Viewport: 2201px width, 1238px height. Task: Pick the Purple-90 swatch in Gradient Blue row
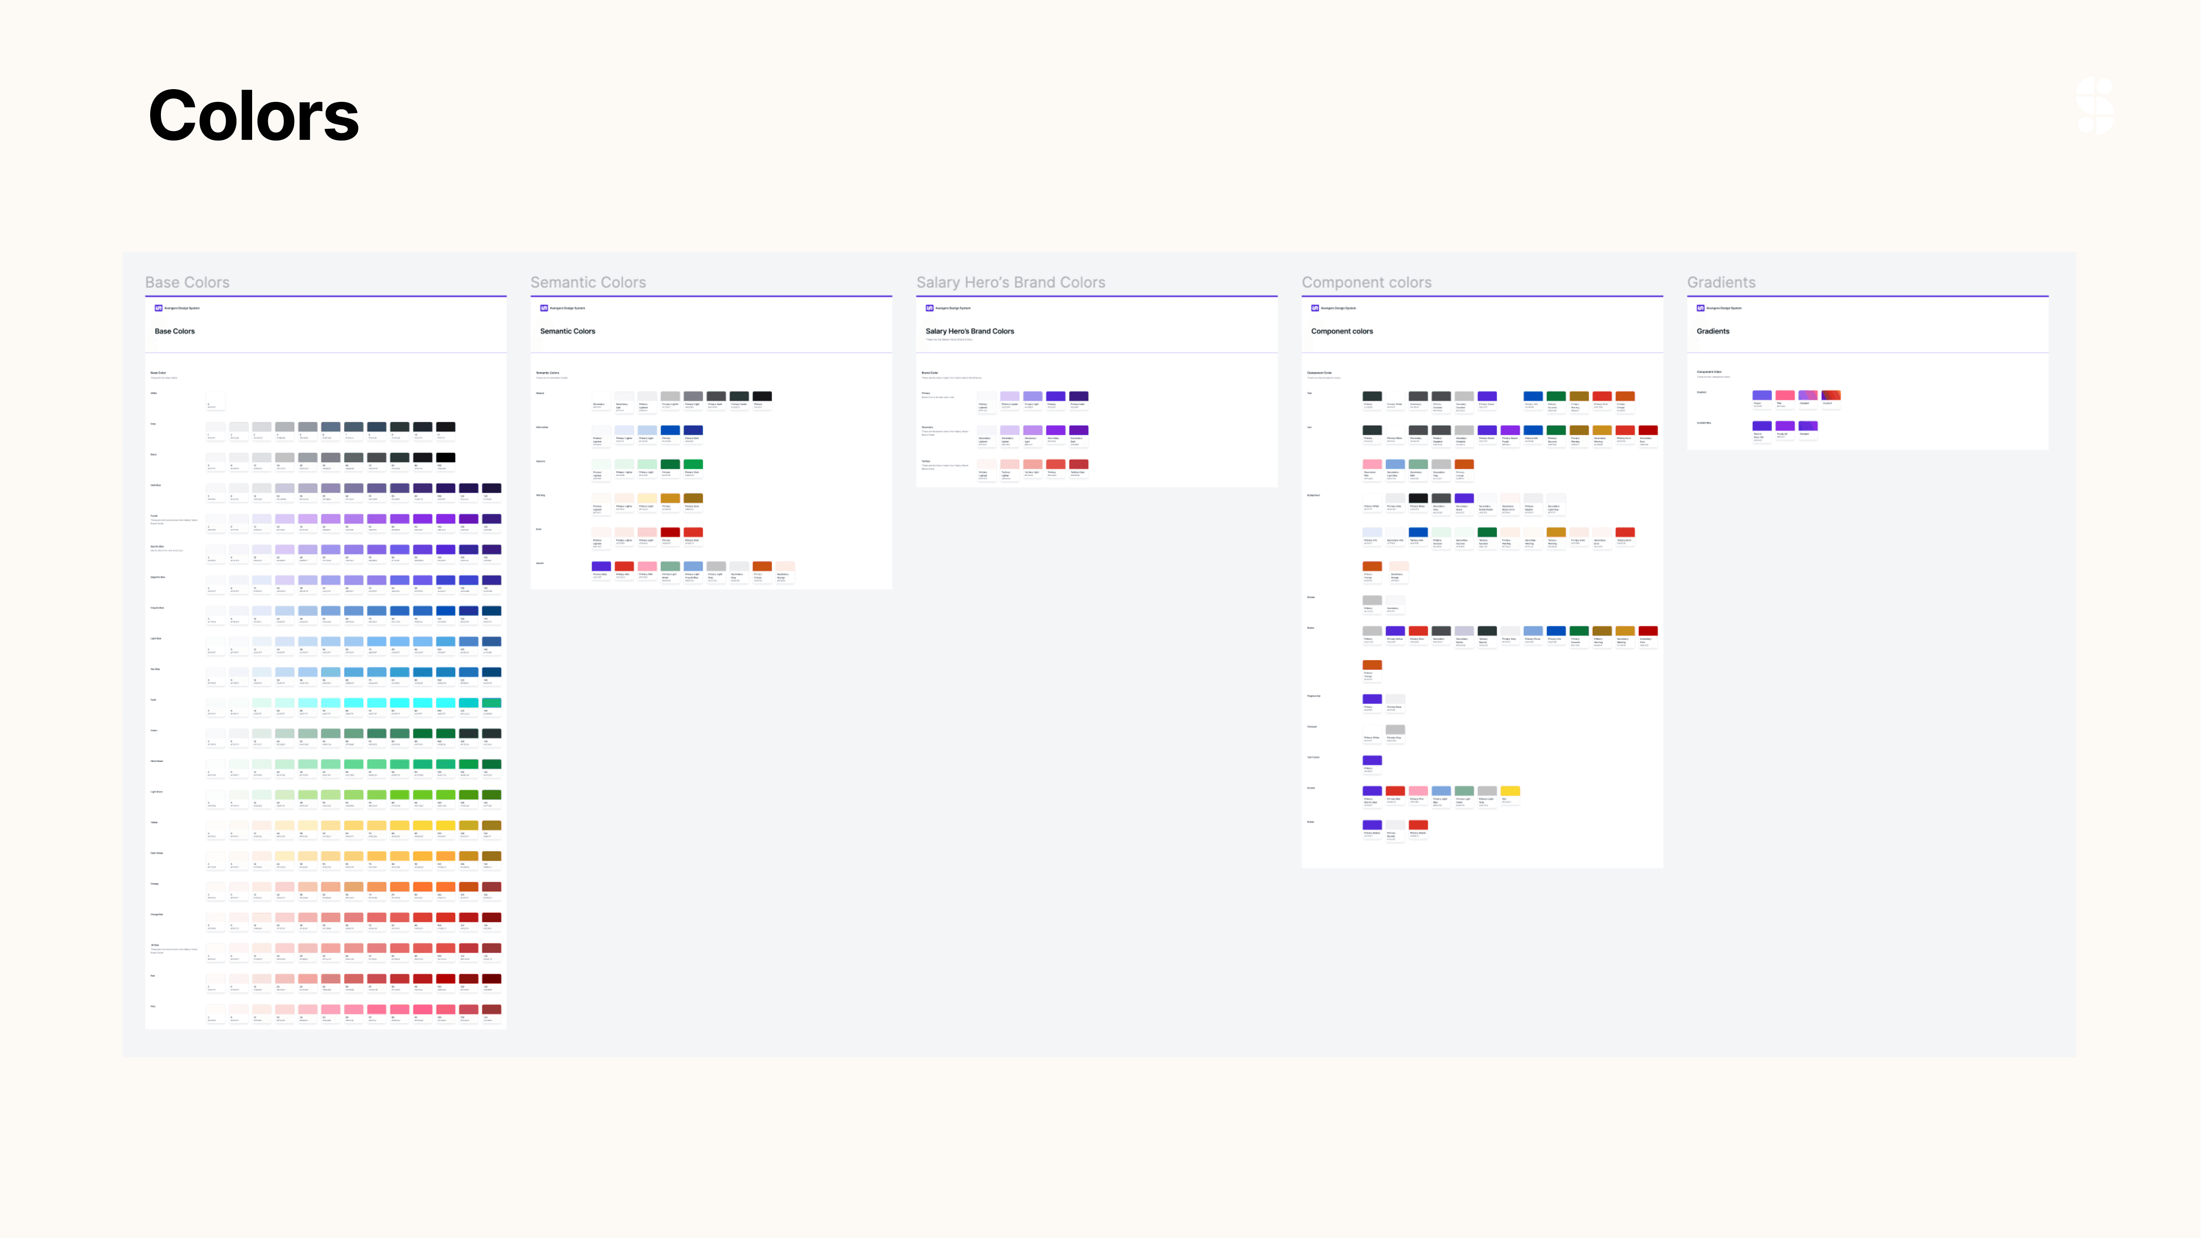pos(1785,425)
